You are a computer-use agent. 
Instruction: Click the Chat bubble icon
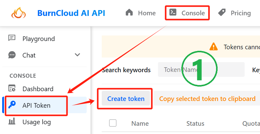[12, 55]
